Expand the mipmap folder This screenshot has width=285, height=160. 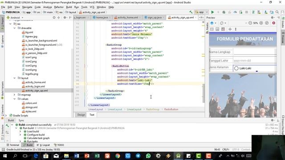15,95
